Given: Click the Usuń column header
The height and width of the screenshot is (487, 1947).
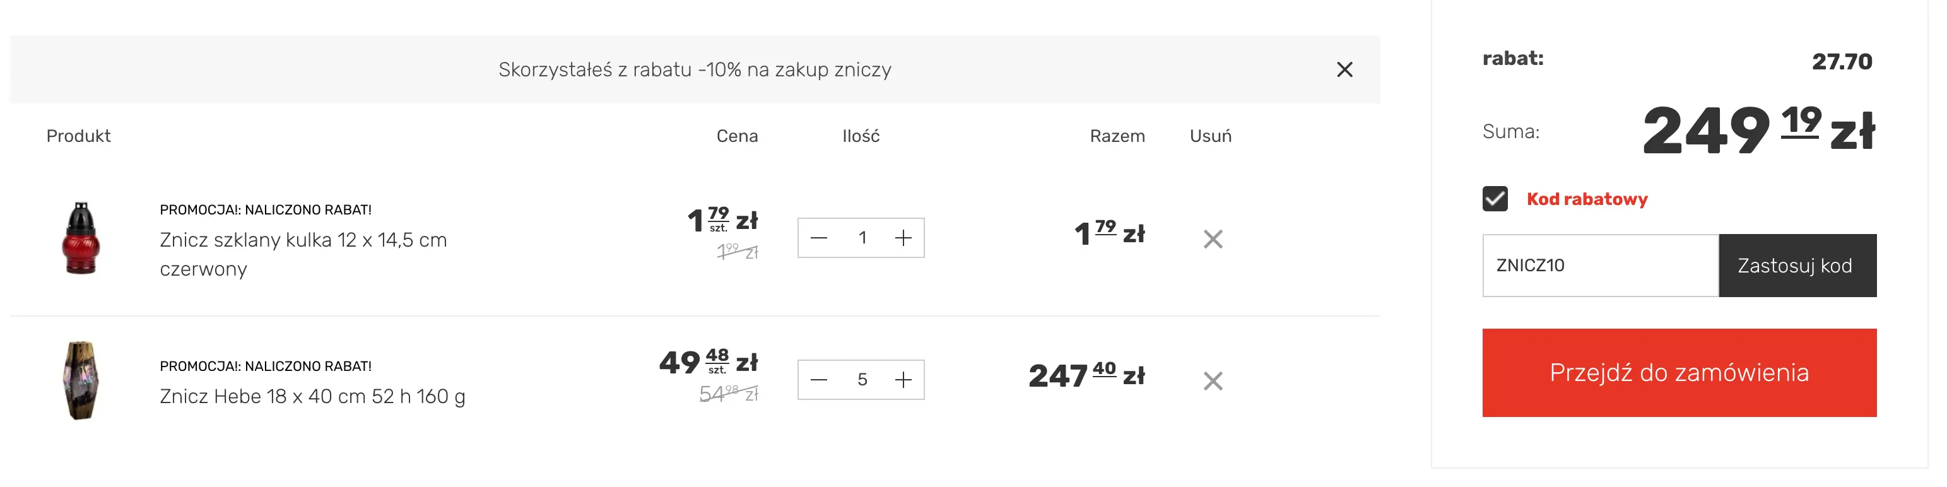Looking at the screenshot, I should 1210,136.
